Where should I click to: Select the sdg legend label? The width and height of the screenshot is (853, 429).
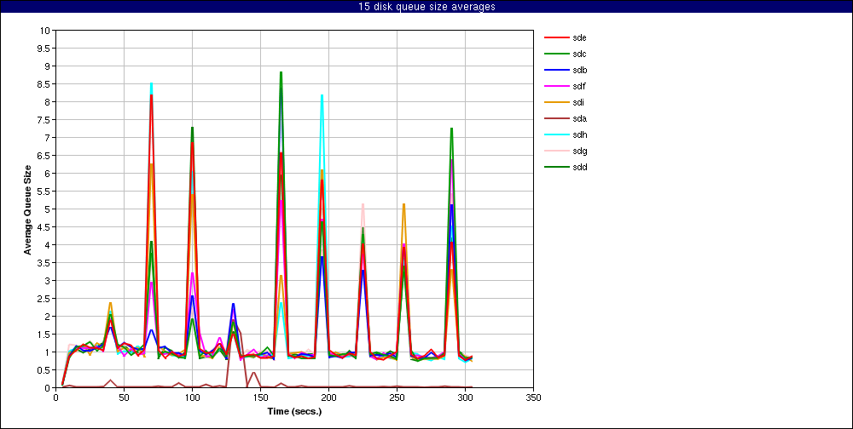[x=579, y=151]
